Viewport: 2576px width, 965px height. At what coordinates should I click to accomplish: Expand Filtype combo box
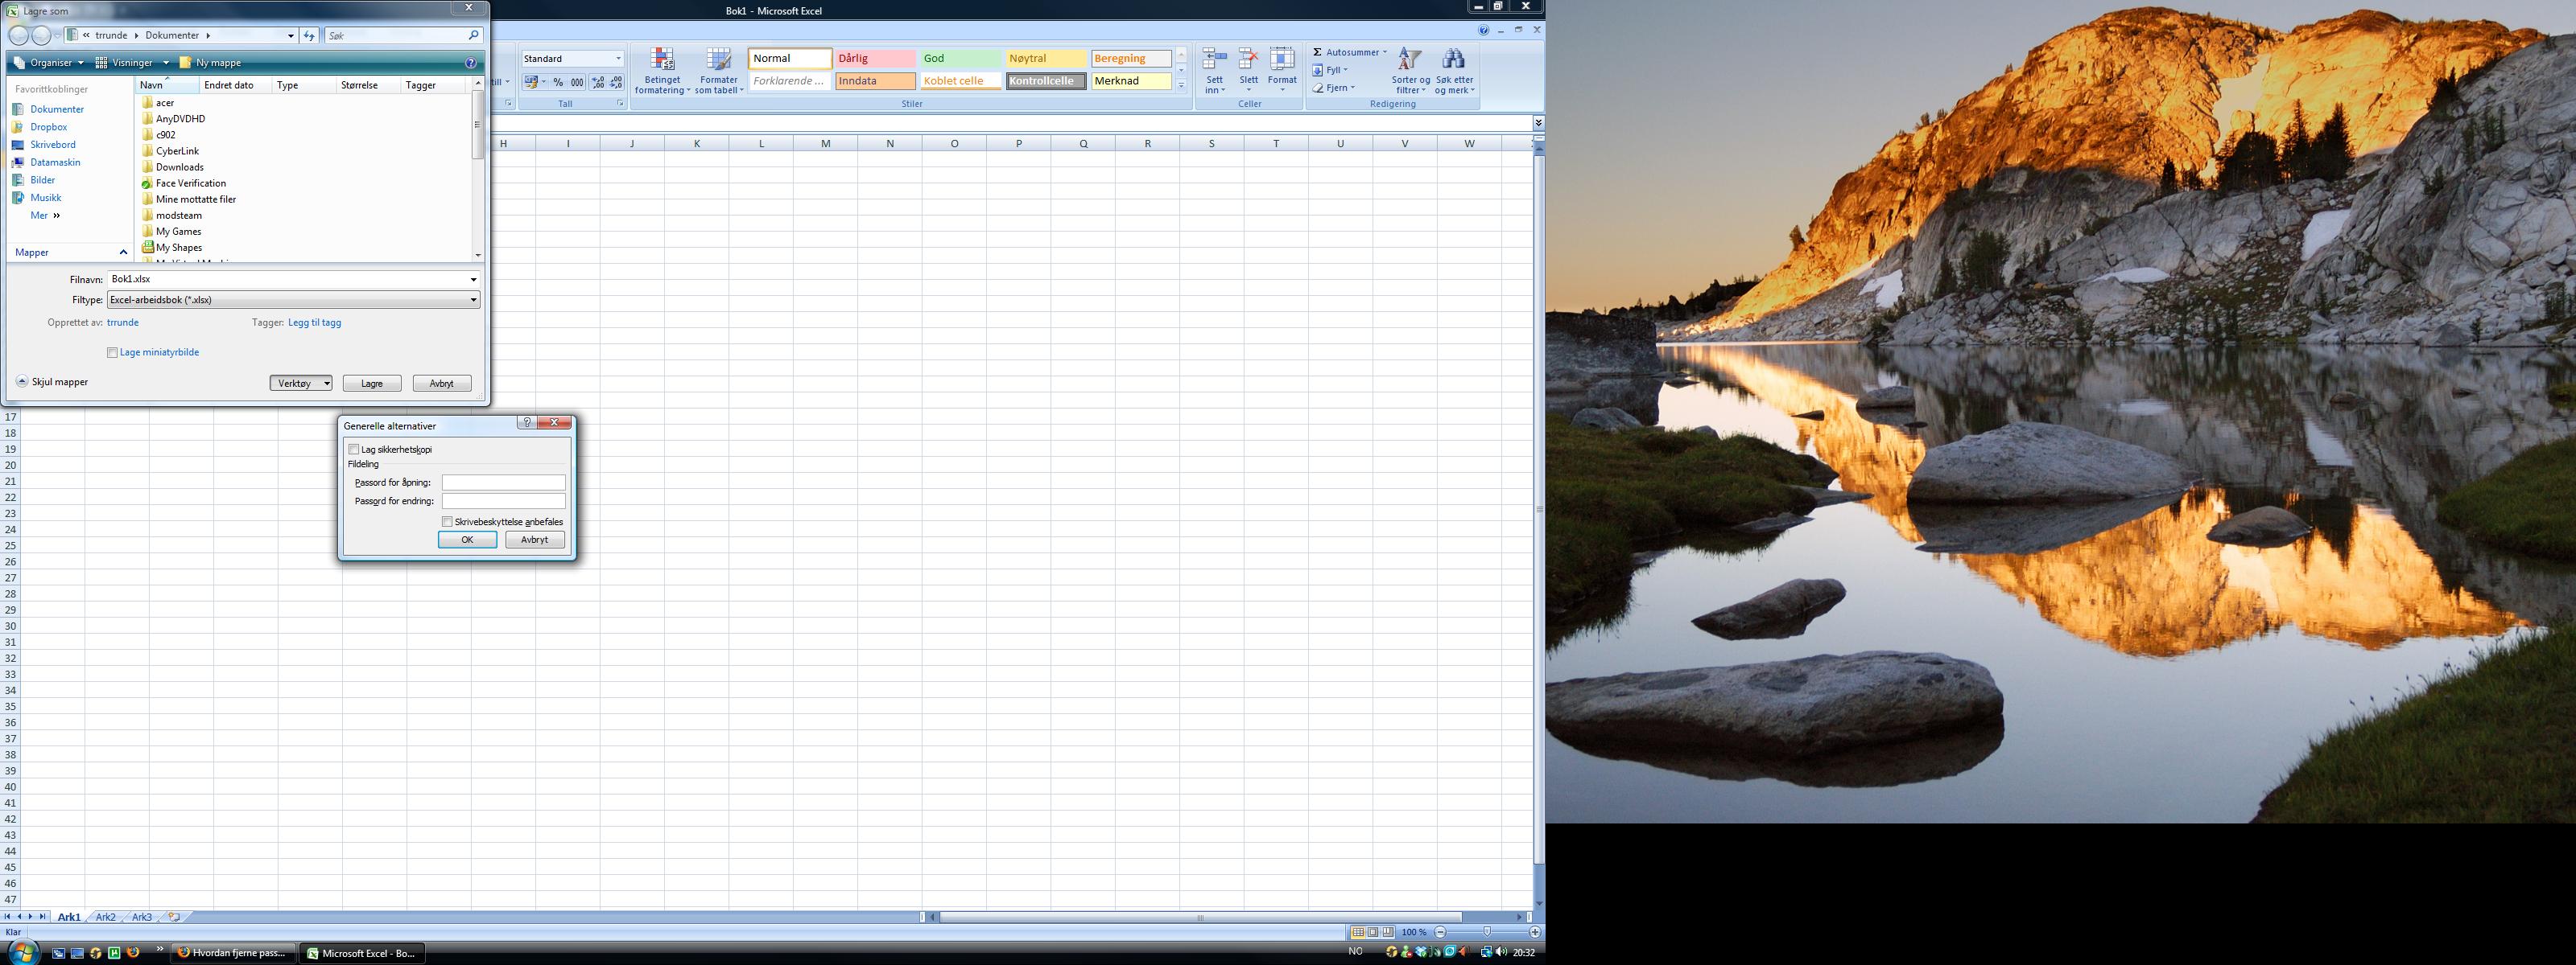pyautogui.click(x=293, y=300)
